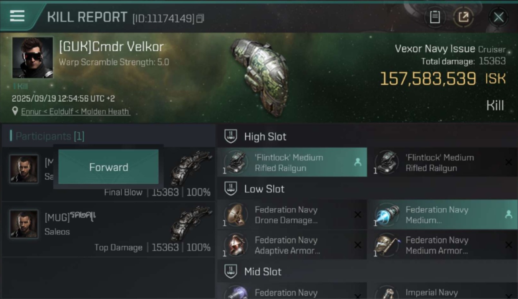Open the Saleos ship thumbnail in Top Damage row
This screenshot has height=299, width=518.
click(x=191, y=223)
